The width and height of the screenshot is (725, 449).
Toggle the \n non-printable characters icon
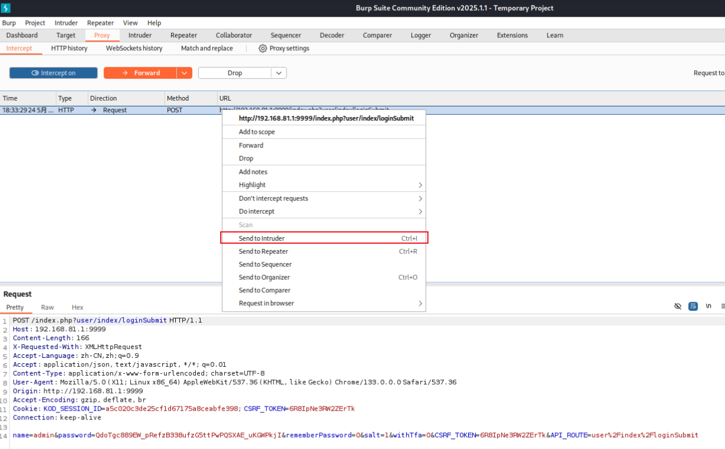click(708, 306)
